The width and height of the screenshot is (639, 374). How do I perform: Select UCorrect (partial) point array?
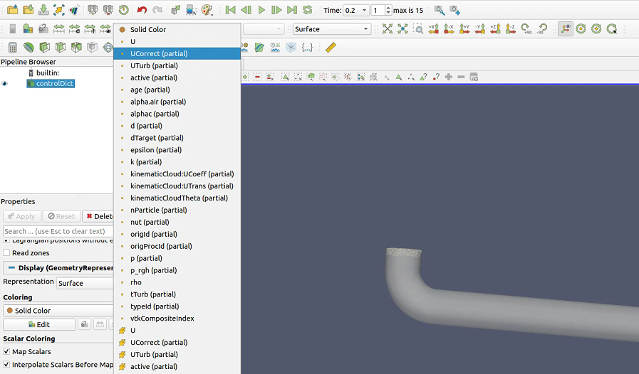177,54
